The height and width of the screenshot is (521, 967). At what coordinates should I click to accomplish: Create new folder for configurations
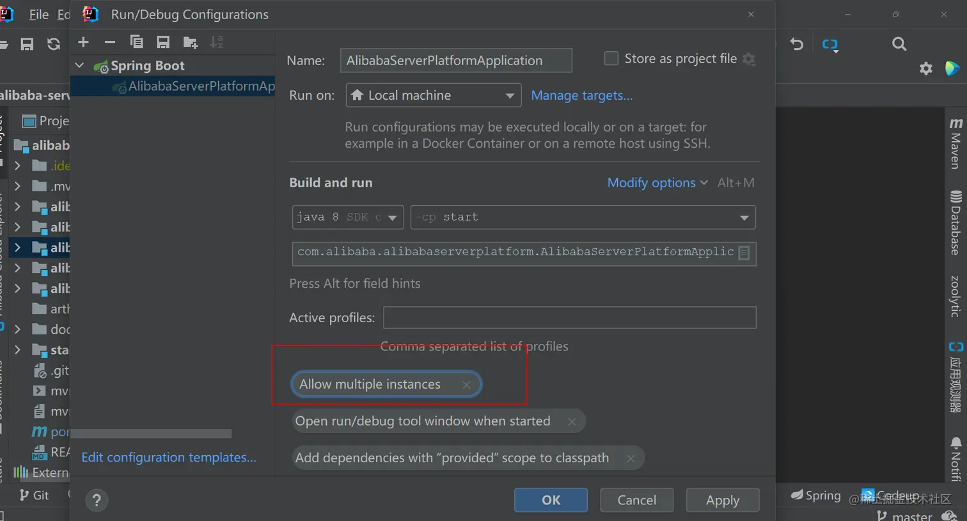191,43
